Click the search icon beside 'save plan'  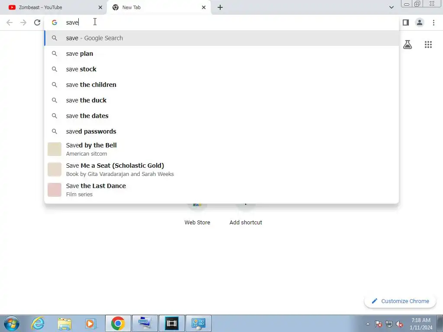pos(55,54)
